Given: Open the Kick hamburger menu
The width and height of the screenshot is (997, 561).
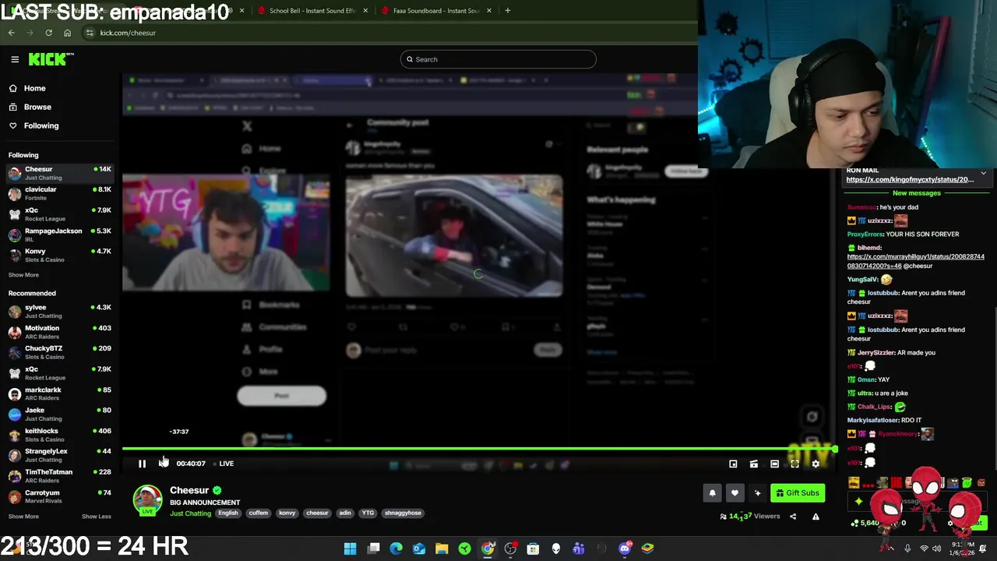Looking at the screenshot, I should click(x=15, y=59).
